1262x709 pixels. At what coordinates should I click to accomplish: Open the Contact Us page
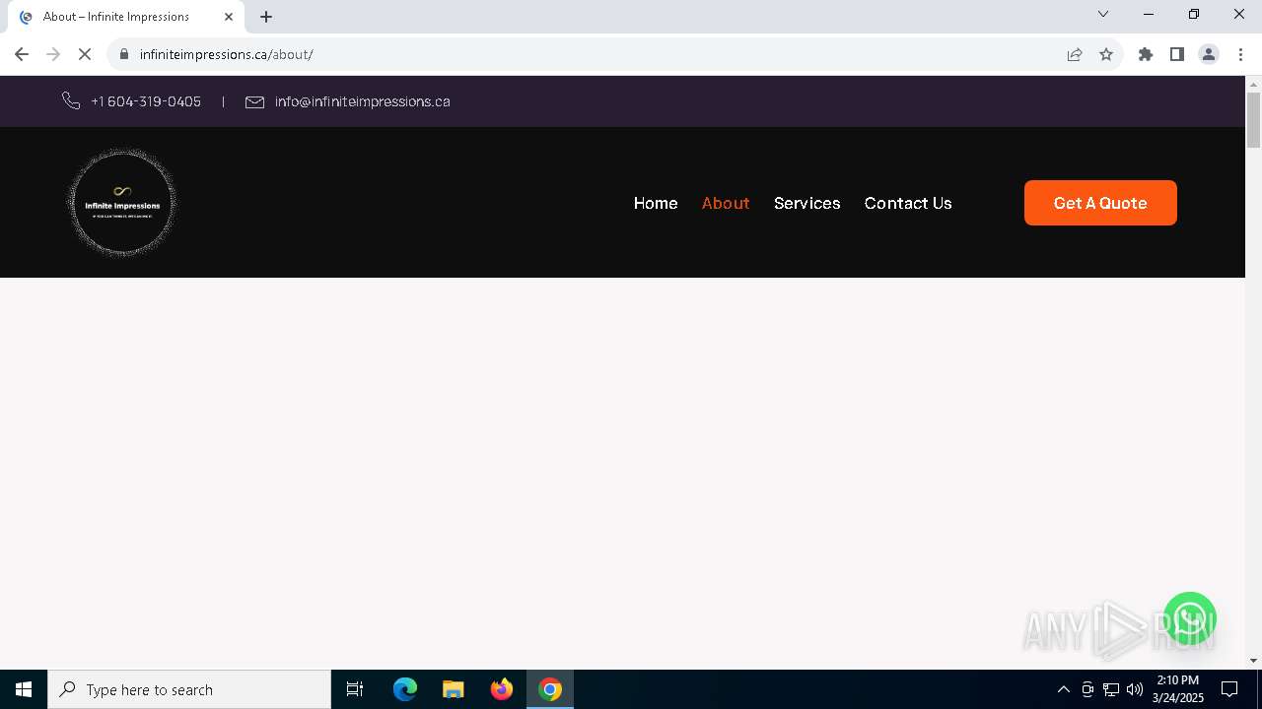pos(908,203)
